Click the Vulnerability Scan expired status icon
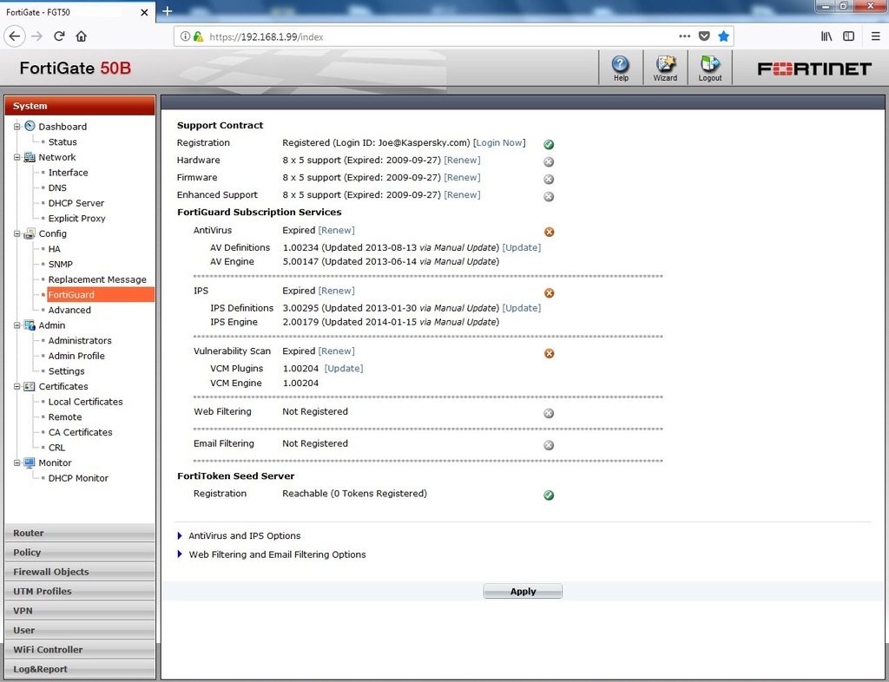 549,353
